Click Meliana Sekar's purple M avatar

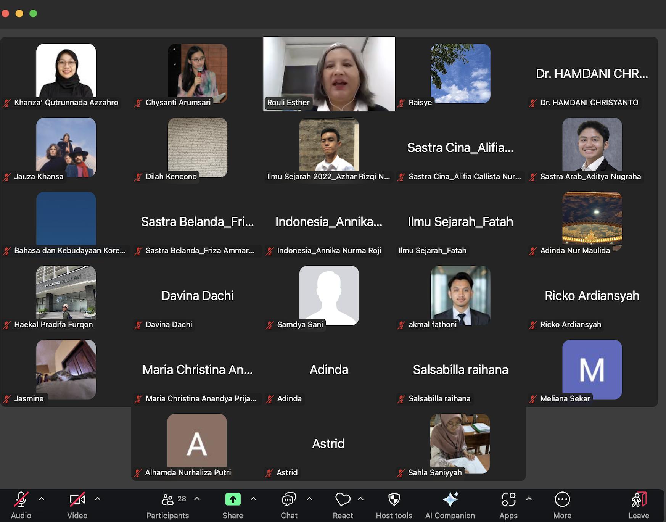click(x=592, y=369)
